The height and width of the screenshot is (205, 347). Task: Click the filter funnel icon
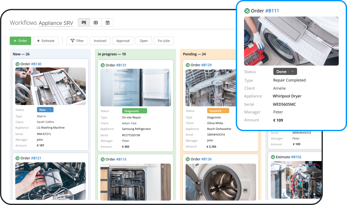click(x=73, y=41)
